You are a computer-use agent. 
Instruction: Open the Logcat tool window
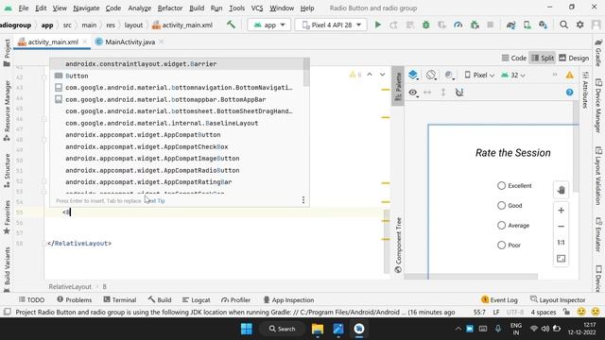(196, 300)
